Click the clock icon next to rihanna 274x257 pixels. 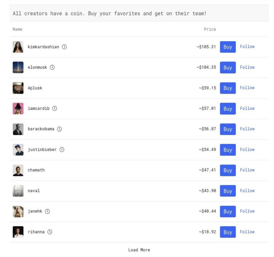50,232
